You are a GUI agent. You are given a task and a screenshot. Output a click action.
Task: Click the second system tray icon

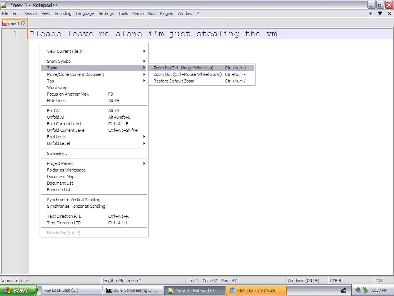coord(365,290)
